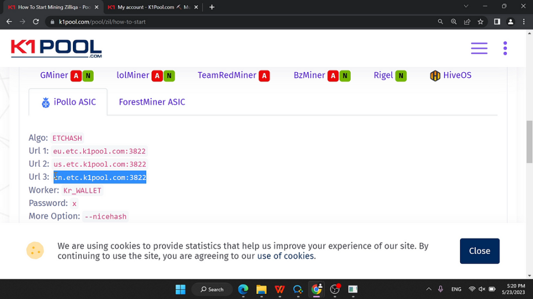Open Windows Start menu

click(180, 290)
